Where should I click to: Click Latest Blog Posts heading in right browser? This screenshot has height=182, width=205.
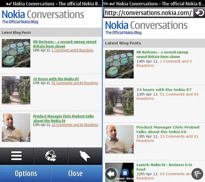click(x=123, y=43)
